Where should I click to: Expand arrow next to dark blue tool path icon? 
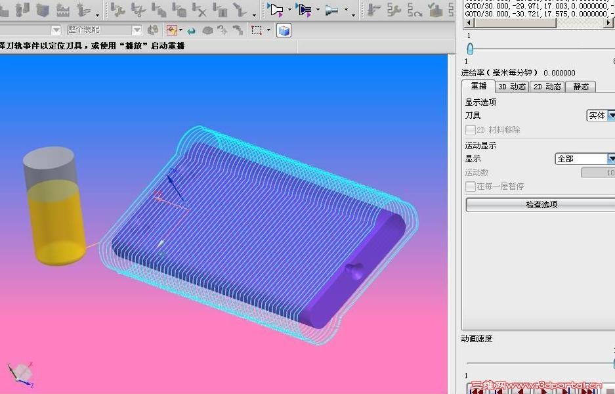coord(318,9)
